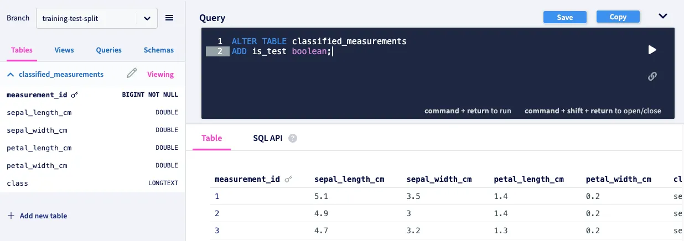
Task: Click the plus icon to add new table
Action: pyautogui.click(x=11, y=216)
